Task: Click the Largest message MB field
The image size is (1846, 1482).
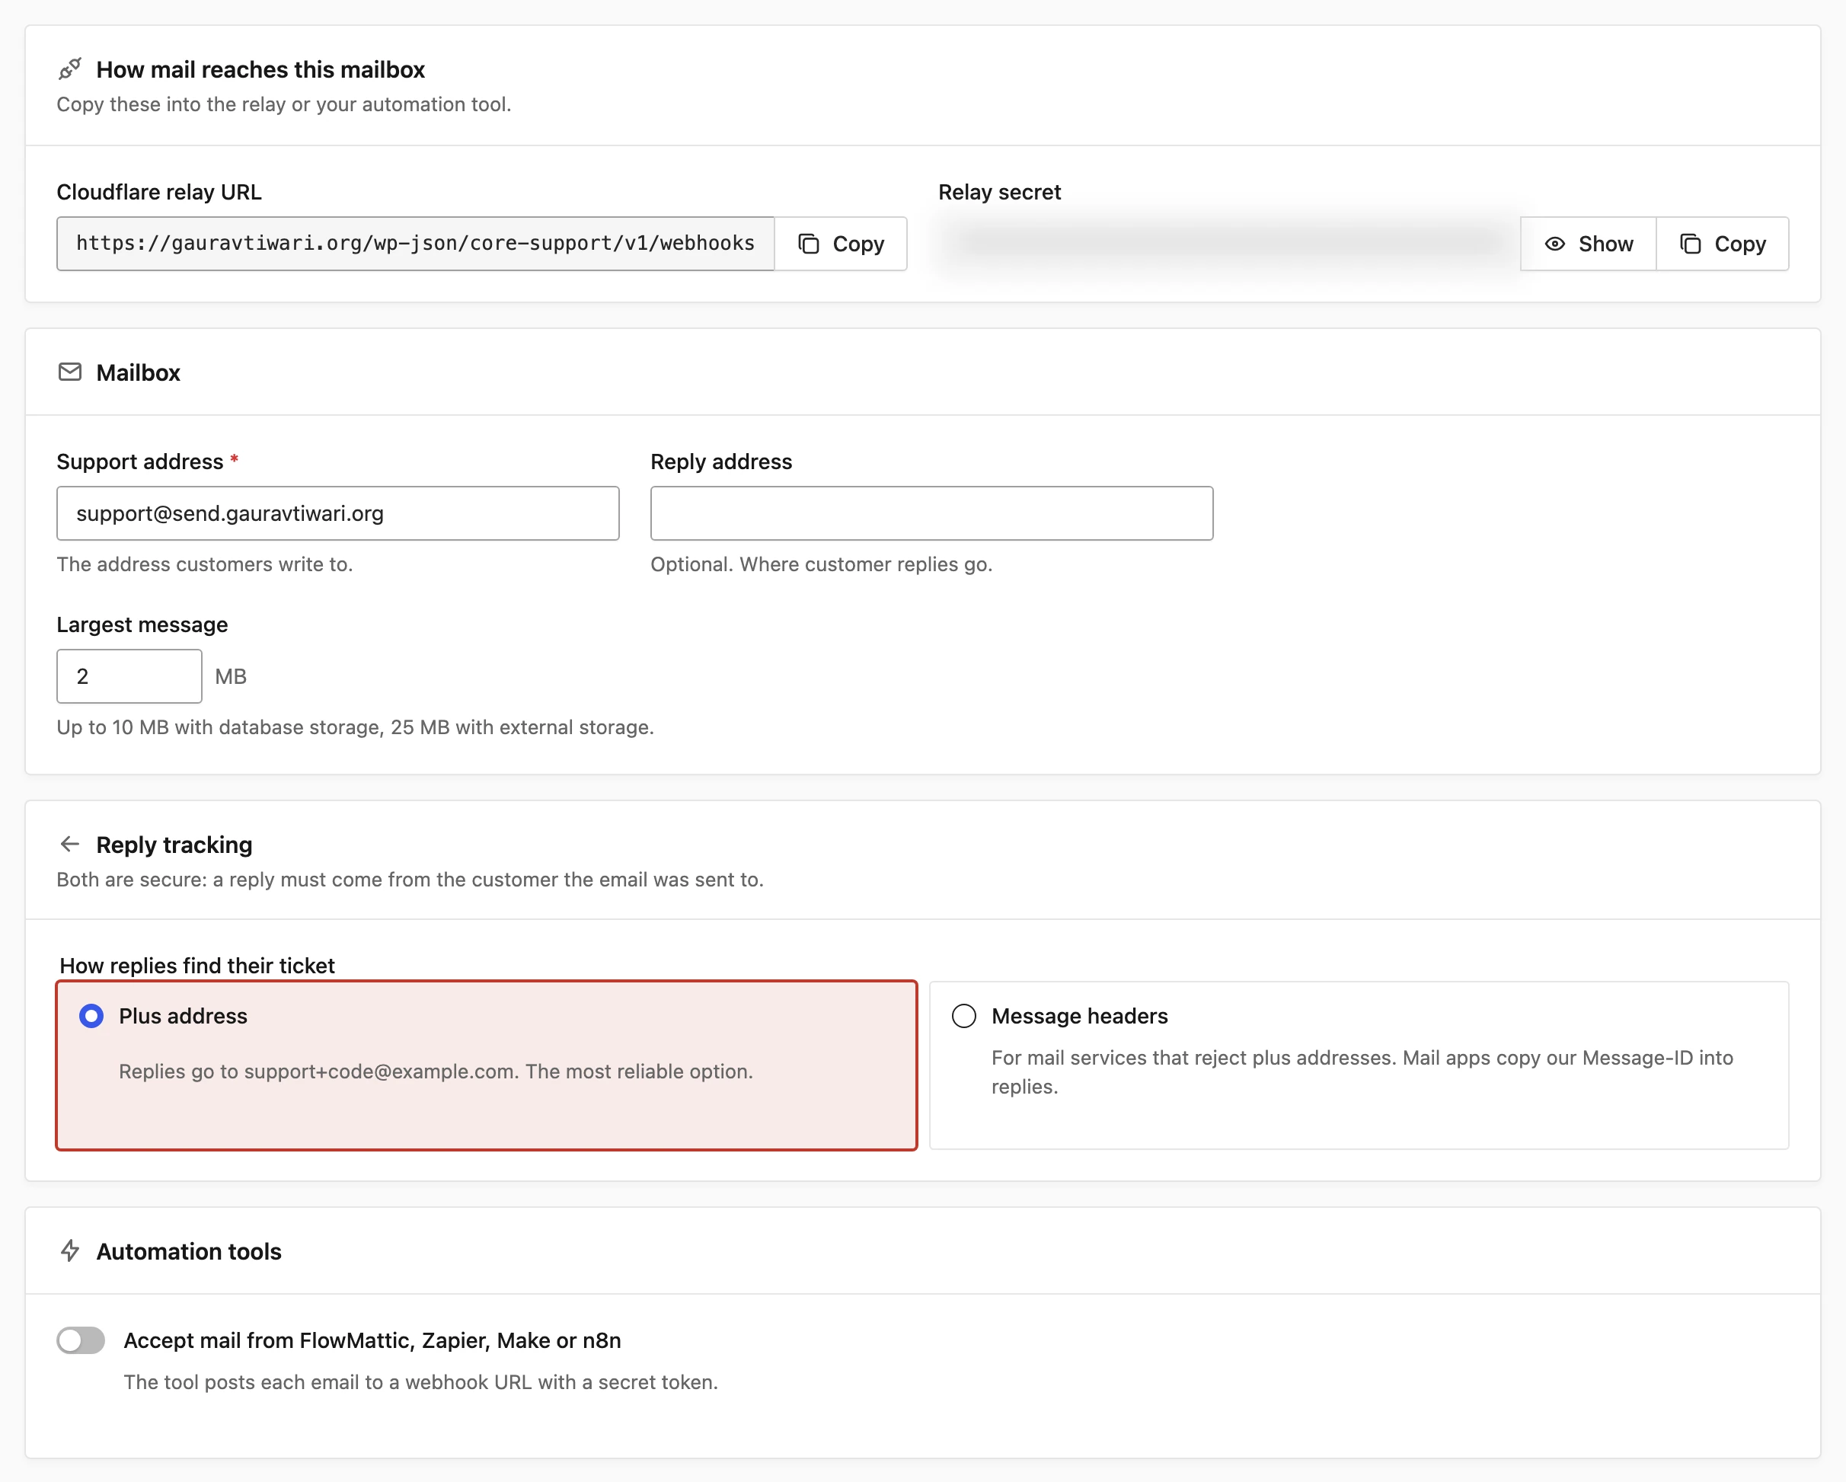Action: click(x=129, y=676)
